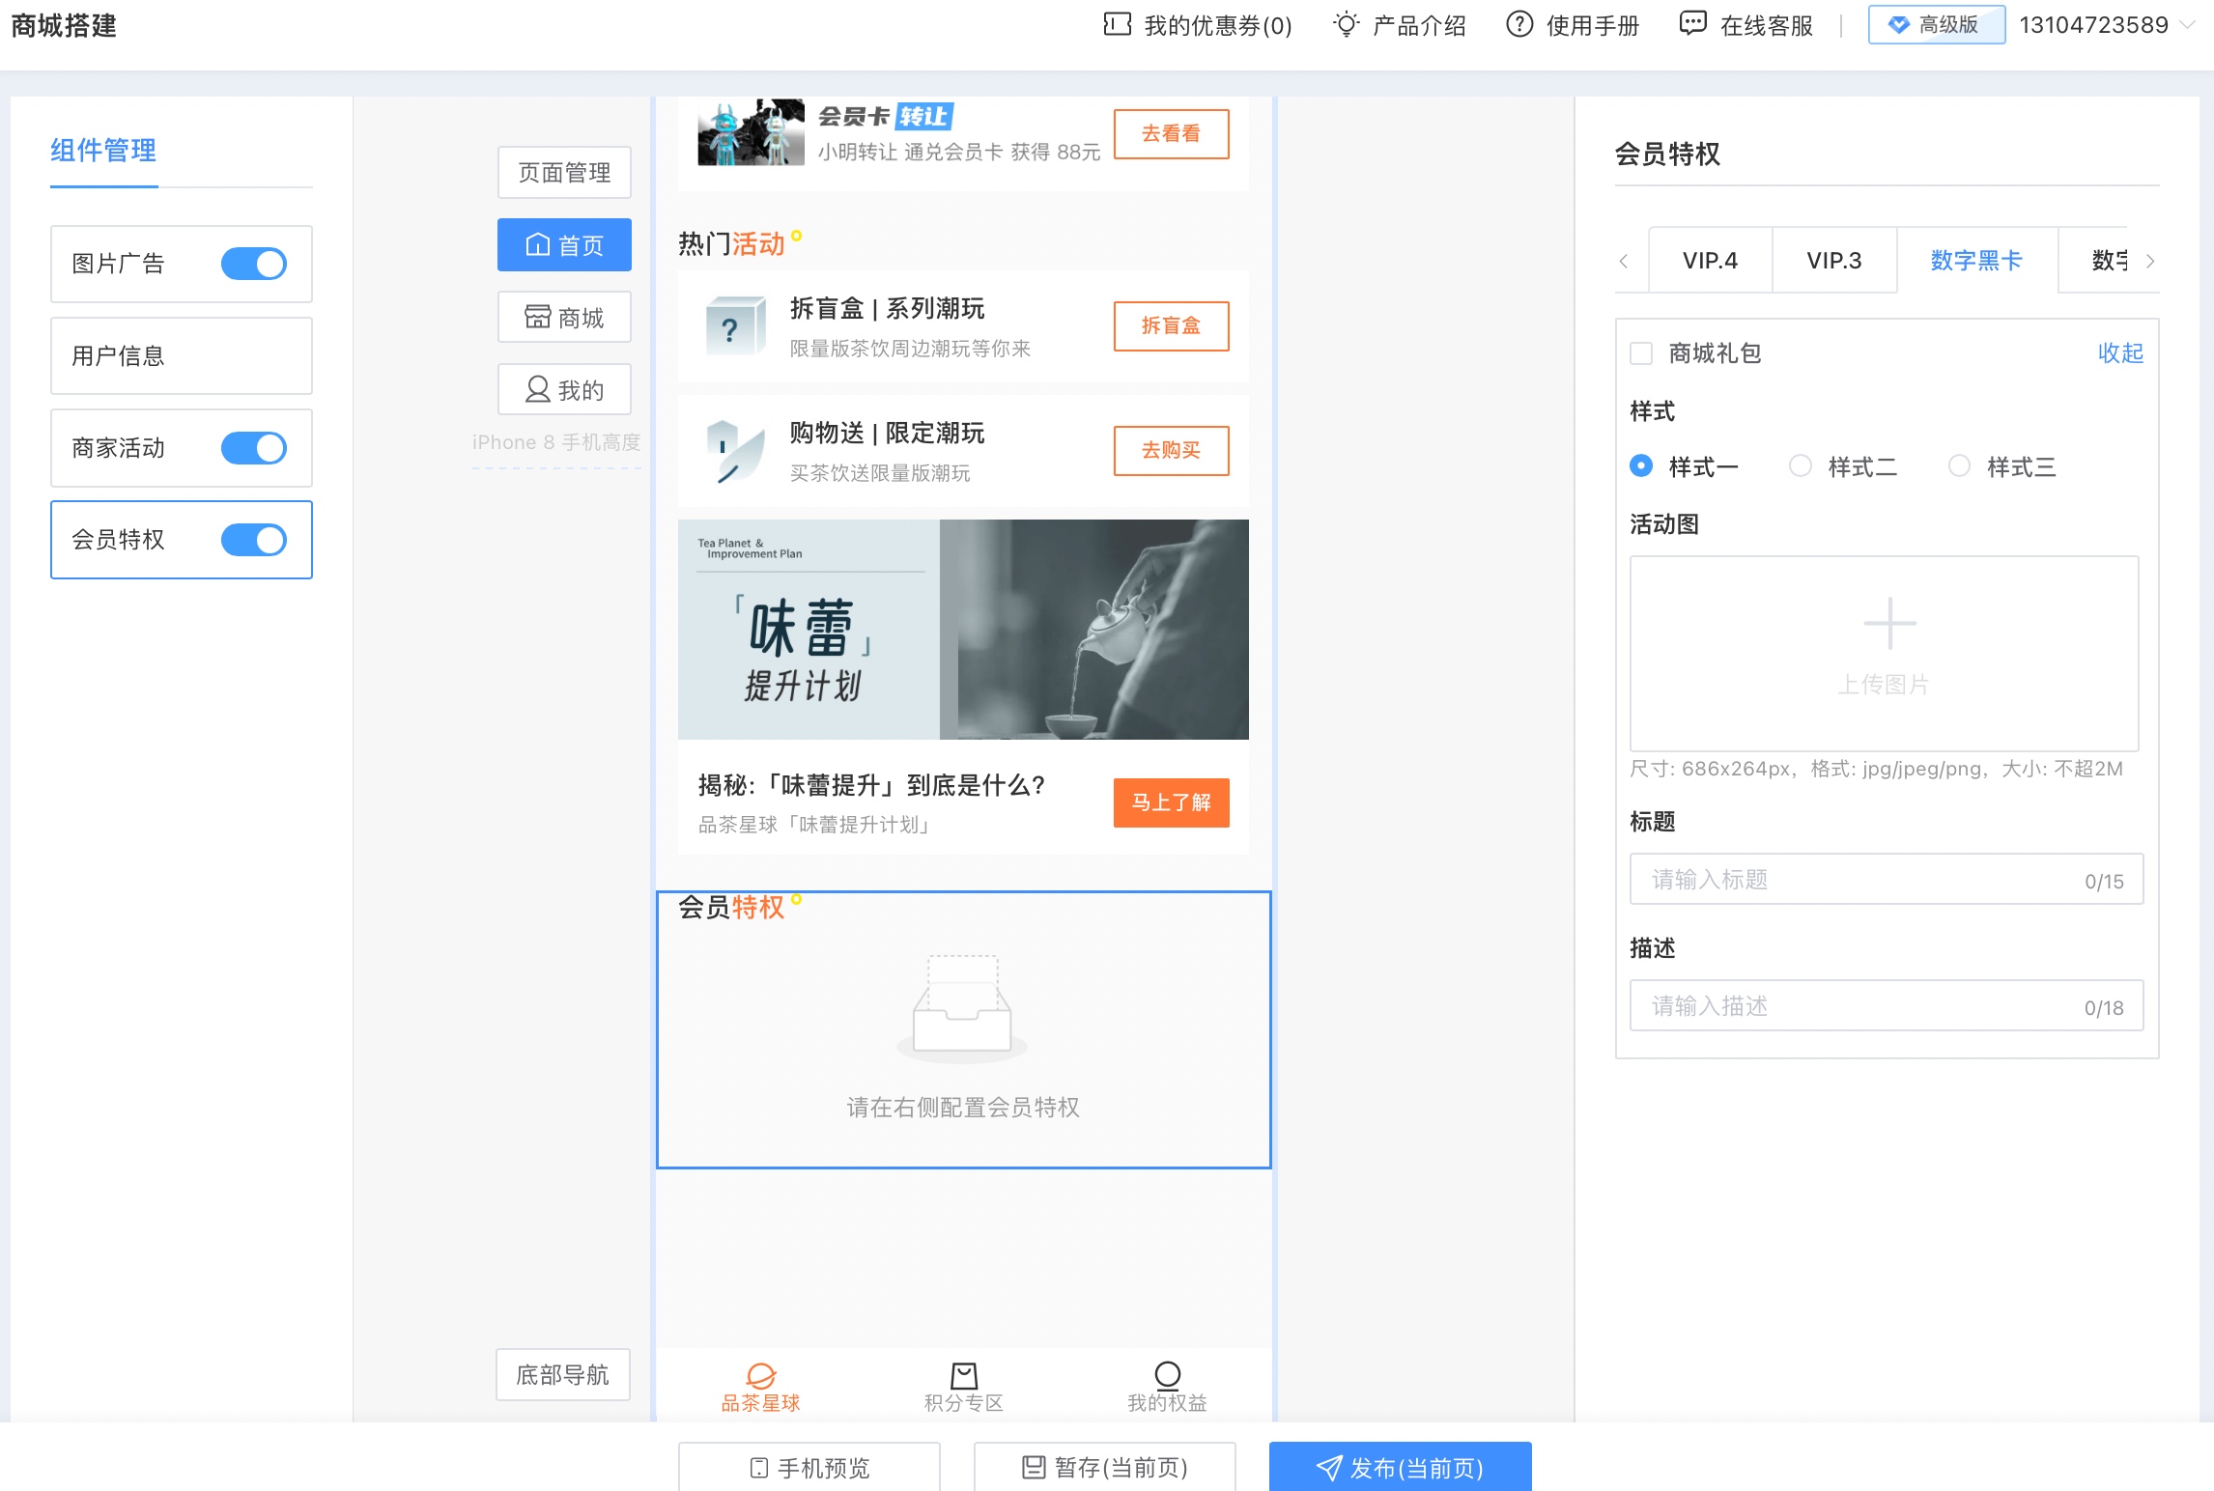Tap the 积分专区 bag icon
Viewport: 2214px width, 1491px height.
coord(964,1375)
